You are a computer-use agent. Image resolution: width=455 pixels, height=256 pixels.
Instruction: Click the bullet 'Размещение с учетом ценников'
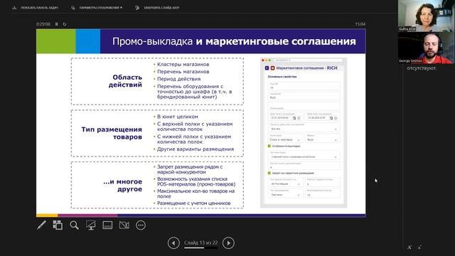pyautogui.click(x=193, y=203)
